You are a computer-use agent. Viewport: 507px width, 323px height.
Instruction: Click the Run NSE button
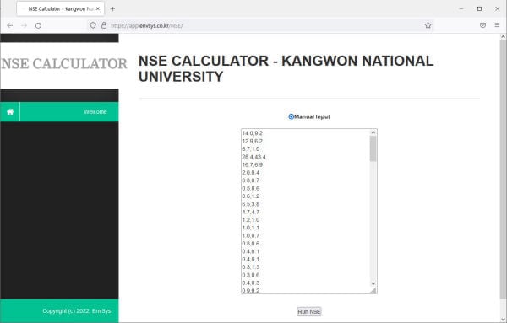(x=309, y=311)
